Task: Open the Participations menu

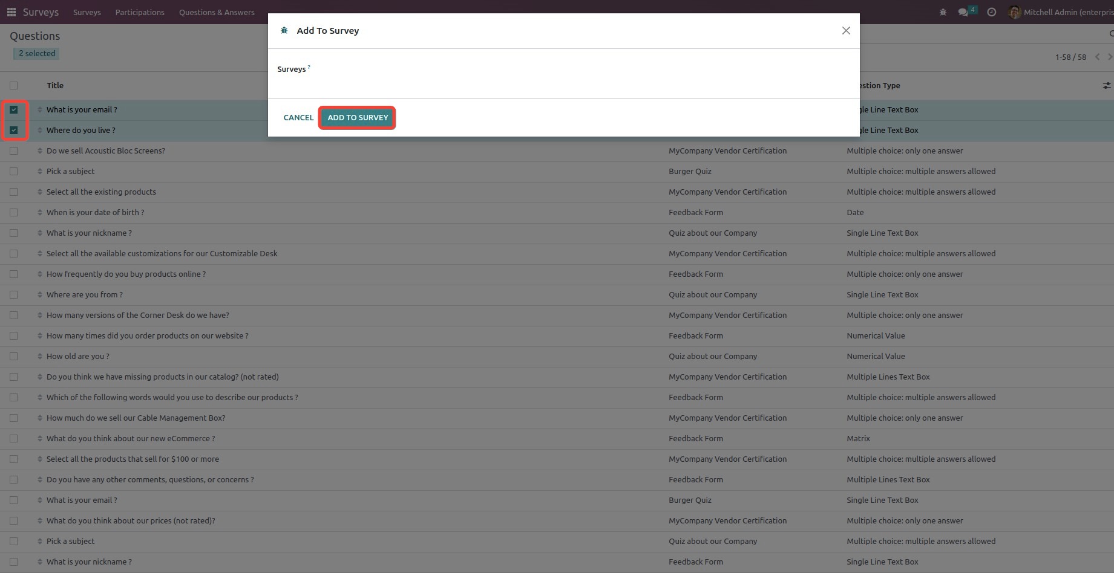Action: (x=140, y=12)
